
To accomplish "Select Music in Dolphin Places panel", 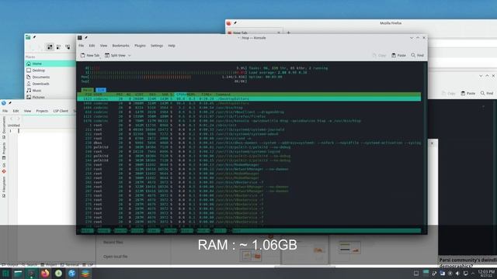I will (50, 90).
